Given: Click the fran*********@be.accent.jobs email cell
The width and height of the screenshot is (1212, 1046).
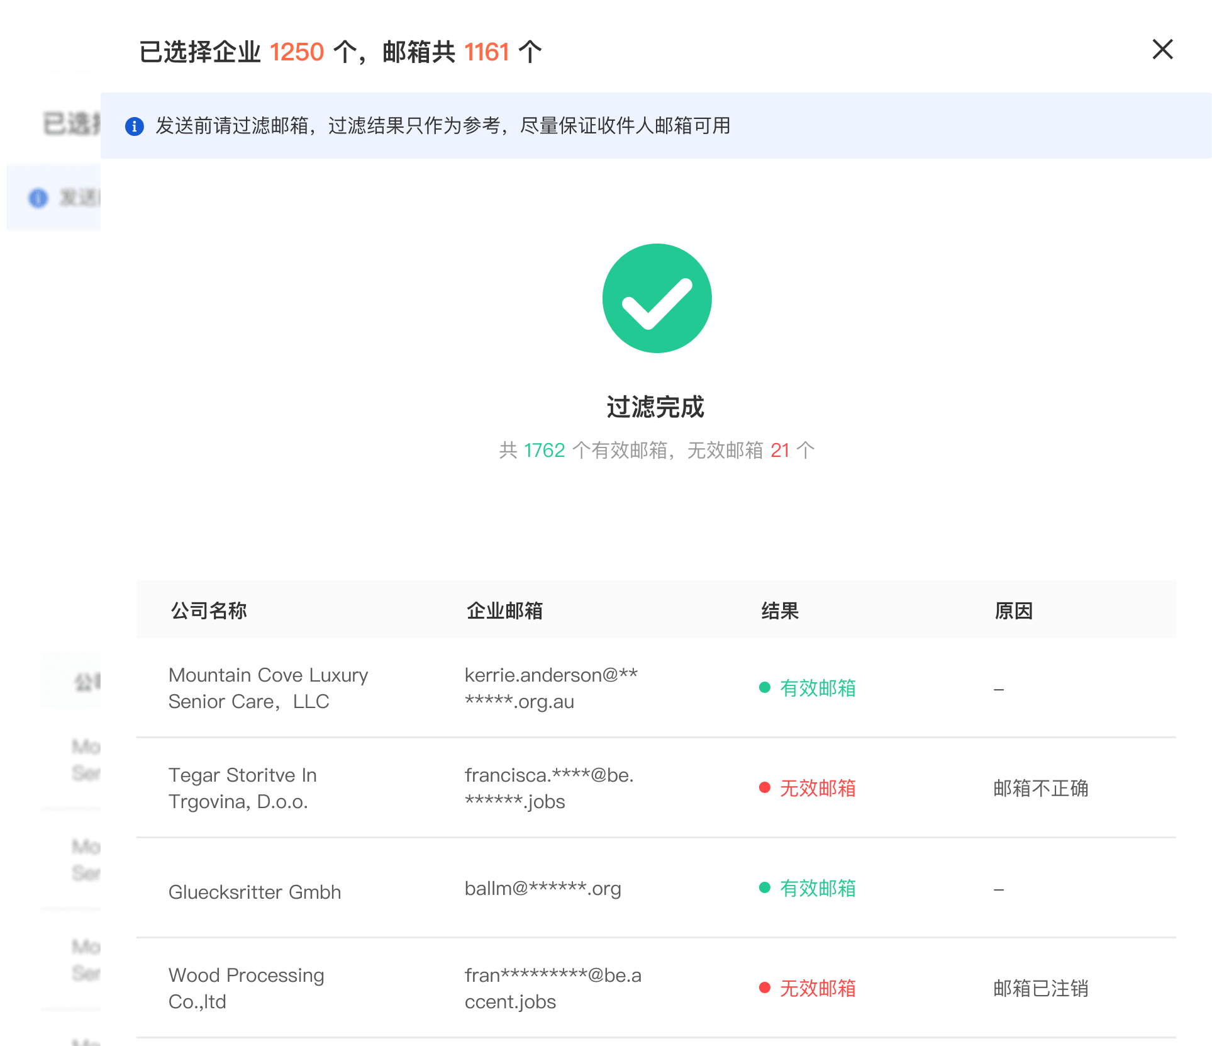Looking at the screenshot, I should [553, 988].
